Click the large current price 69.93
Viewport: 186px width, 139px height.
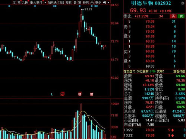(x=138, y=10)
